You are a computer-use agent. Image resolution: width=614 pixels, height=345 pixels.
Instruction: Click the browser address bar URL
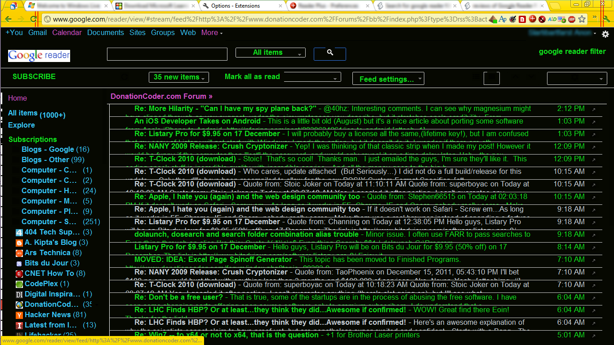270,19
